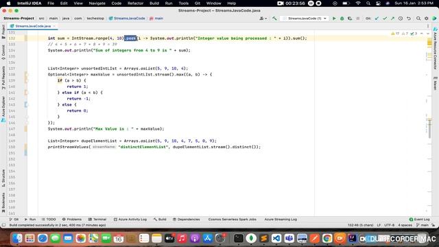Screen dimensions: 439x247
Task: Open the Azure Activity Log window
Action: [130, 220]
